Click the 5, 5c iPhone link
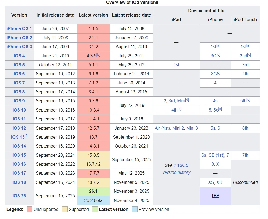 (x=213, y=110)
